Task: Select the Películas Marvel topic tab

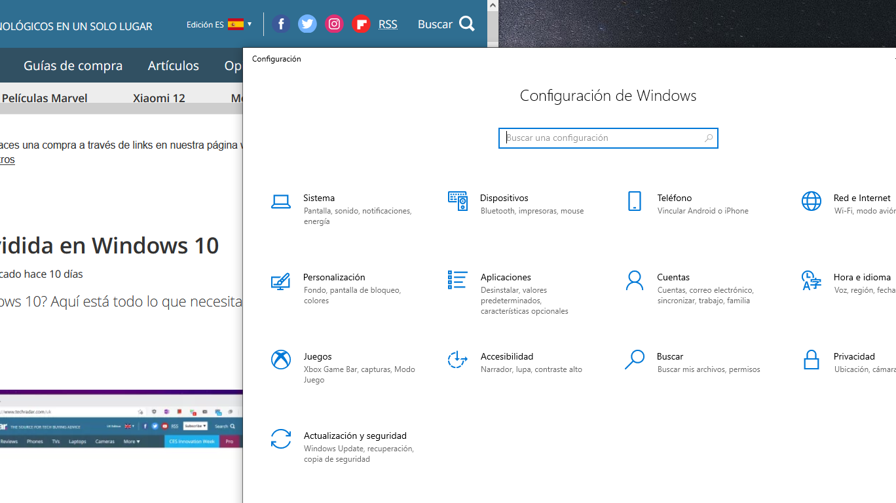Action: (45, 98)
